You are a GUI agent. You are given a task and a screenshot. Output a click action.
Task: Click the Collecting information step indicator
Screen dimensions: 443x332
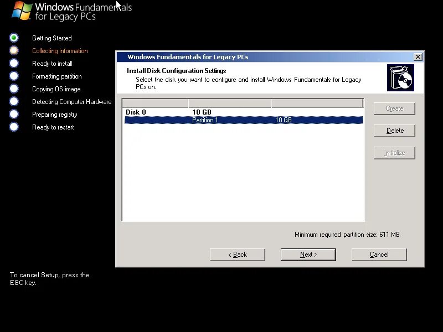[x=13, y=50]
